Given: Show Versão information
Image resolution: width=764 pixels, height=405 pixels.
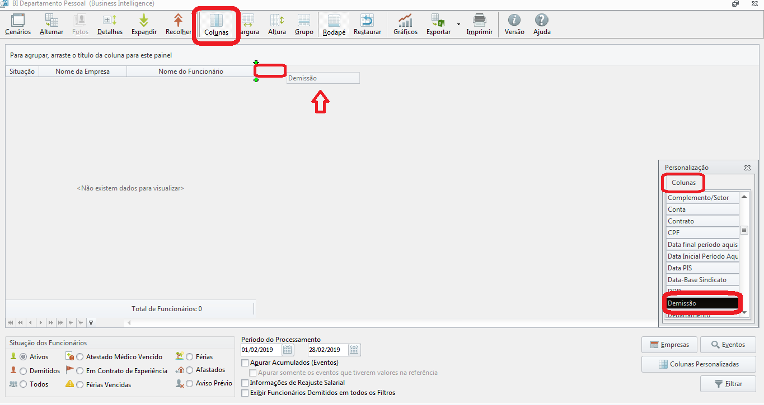Looking at the screenshot, I should click(x=514, y=25).
